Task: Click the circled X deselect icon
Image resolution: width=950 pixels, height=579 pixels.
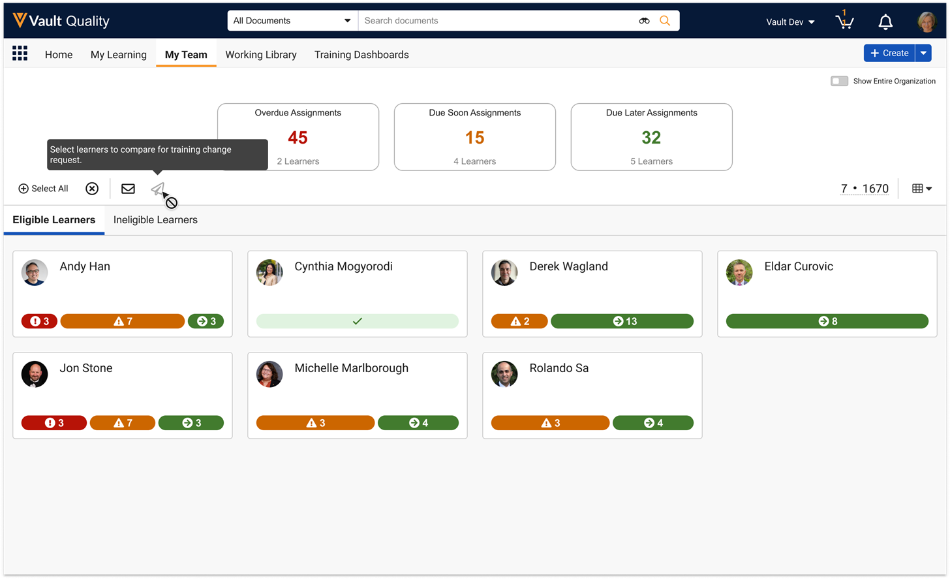Action: pos(92,189)
